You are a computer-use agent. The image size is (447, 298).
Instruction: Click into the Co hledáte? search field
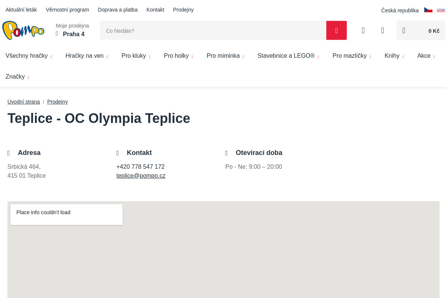pos(213,31)
